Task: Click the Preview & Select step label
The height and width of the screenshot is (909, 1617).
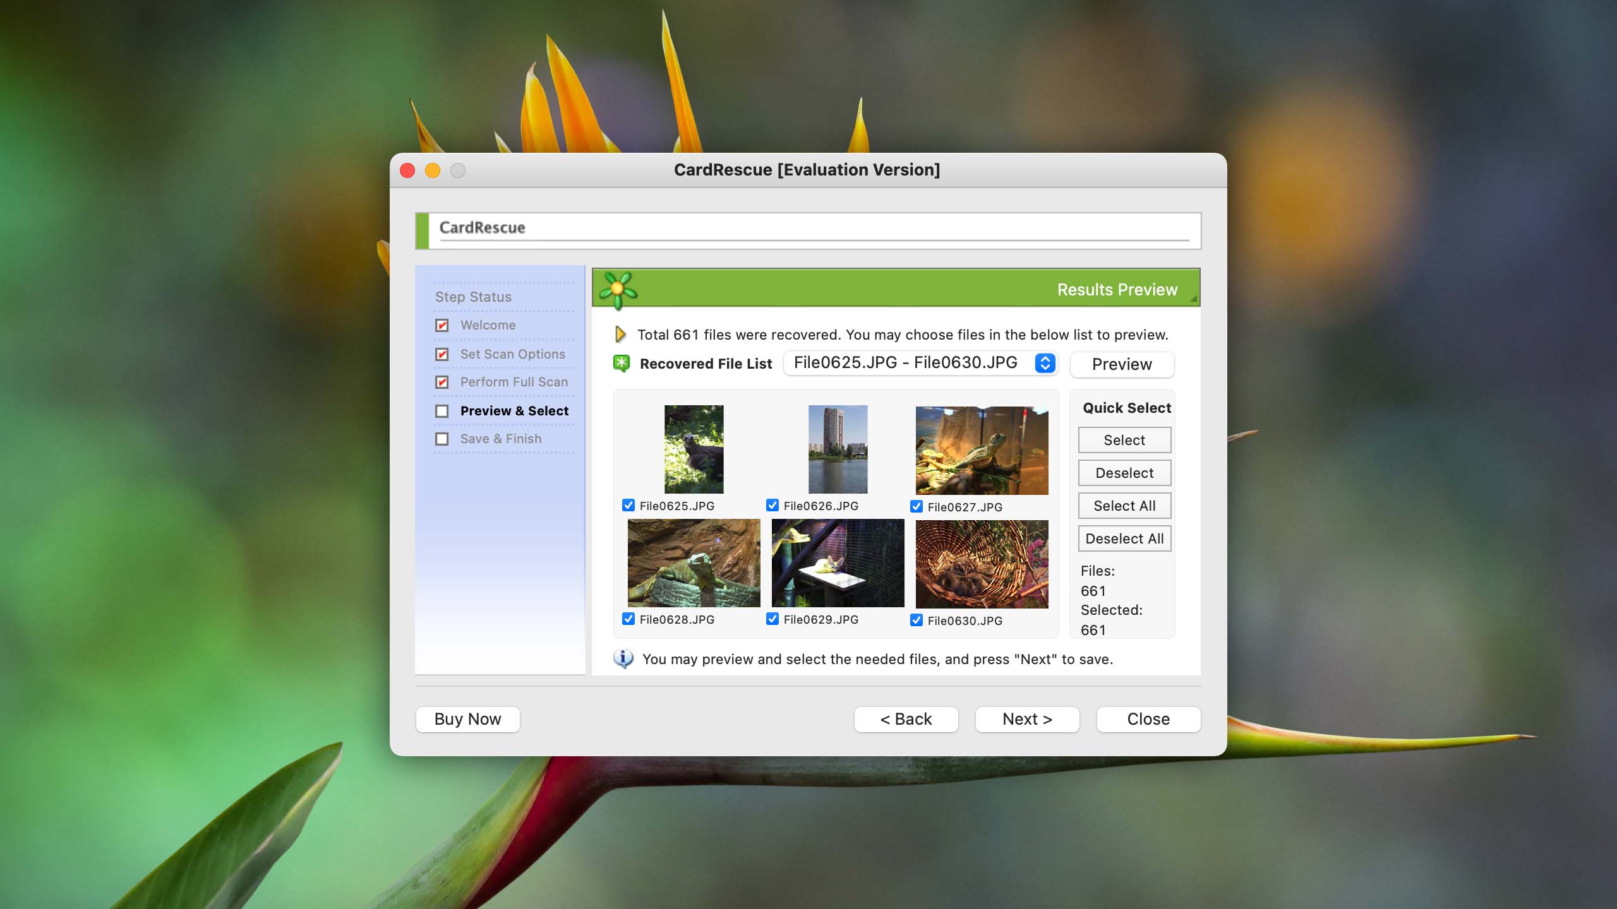Action: [x=514, y=411]
